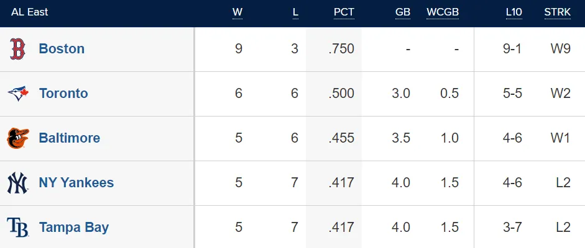Click the Tampa Bay Rays logo
585x248 pixels.
click(x=17, y=228)
